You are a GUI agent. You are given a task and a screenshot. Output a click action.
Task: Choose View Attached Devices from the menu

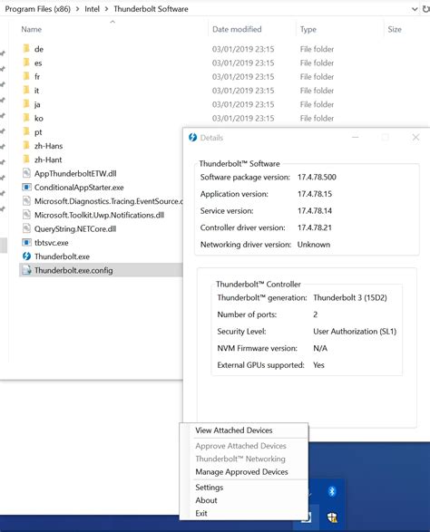coord(234,430)
